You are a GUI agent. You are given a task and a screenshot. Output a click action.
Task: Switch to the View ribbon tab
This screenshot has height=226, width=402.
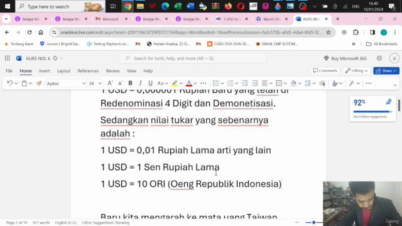131,71
